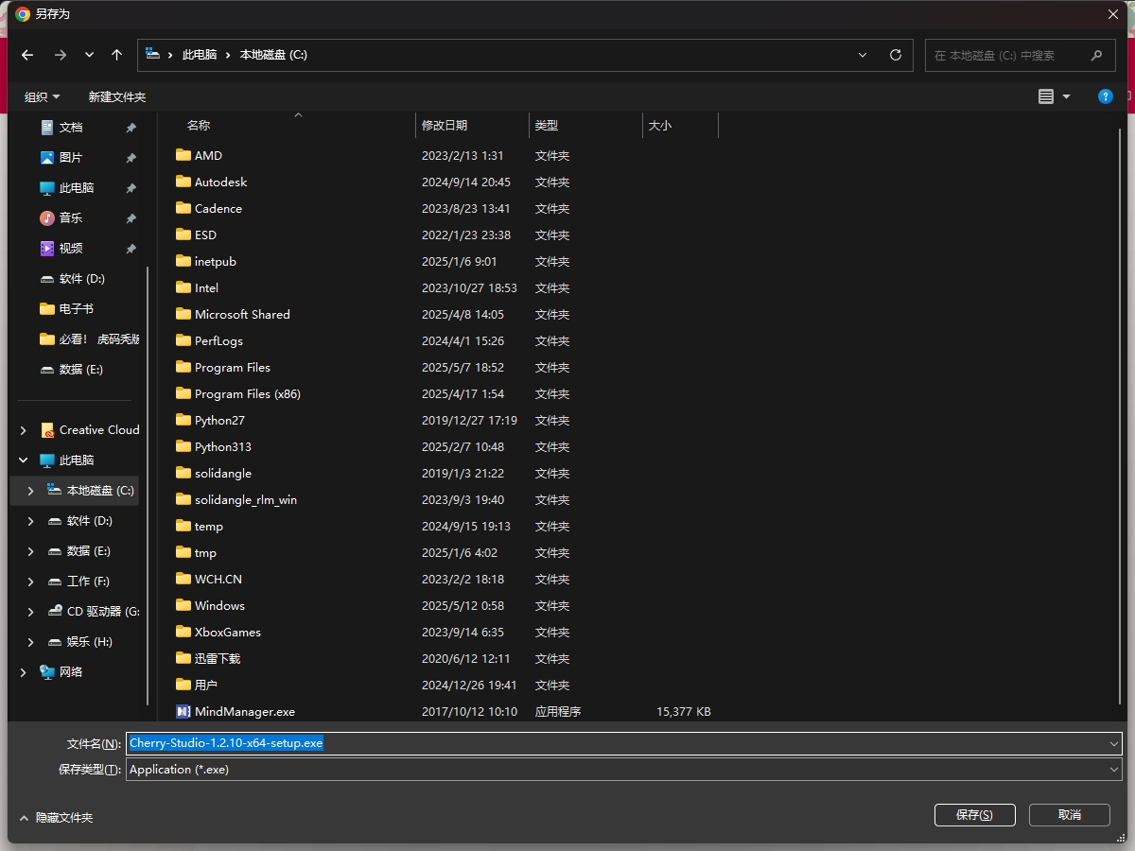Click the 迅雷下载 folder name
1135x851 pixels.
tap(218, 658)
